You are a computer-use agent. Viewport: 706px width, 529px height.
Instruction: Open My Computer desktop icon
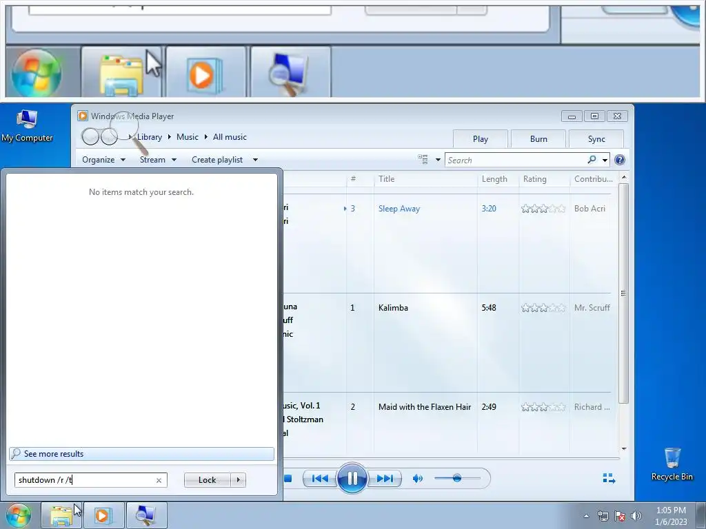[27, 126]
